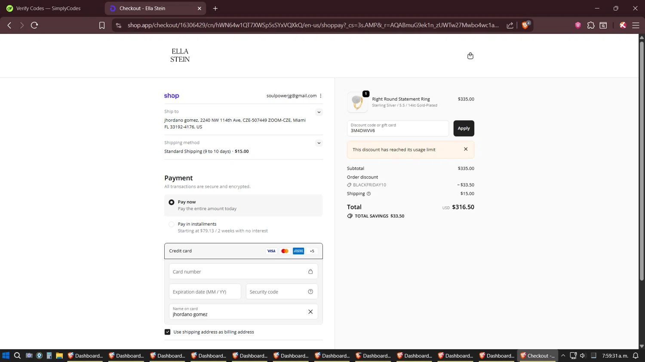Click the lock icon in Card number field

point(310,271)
